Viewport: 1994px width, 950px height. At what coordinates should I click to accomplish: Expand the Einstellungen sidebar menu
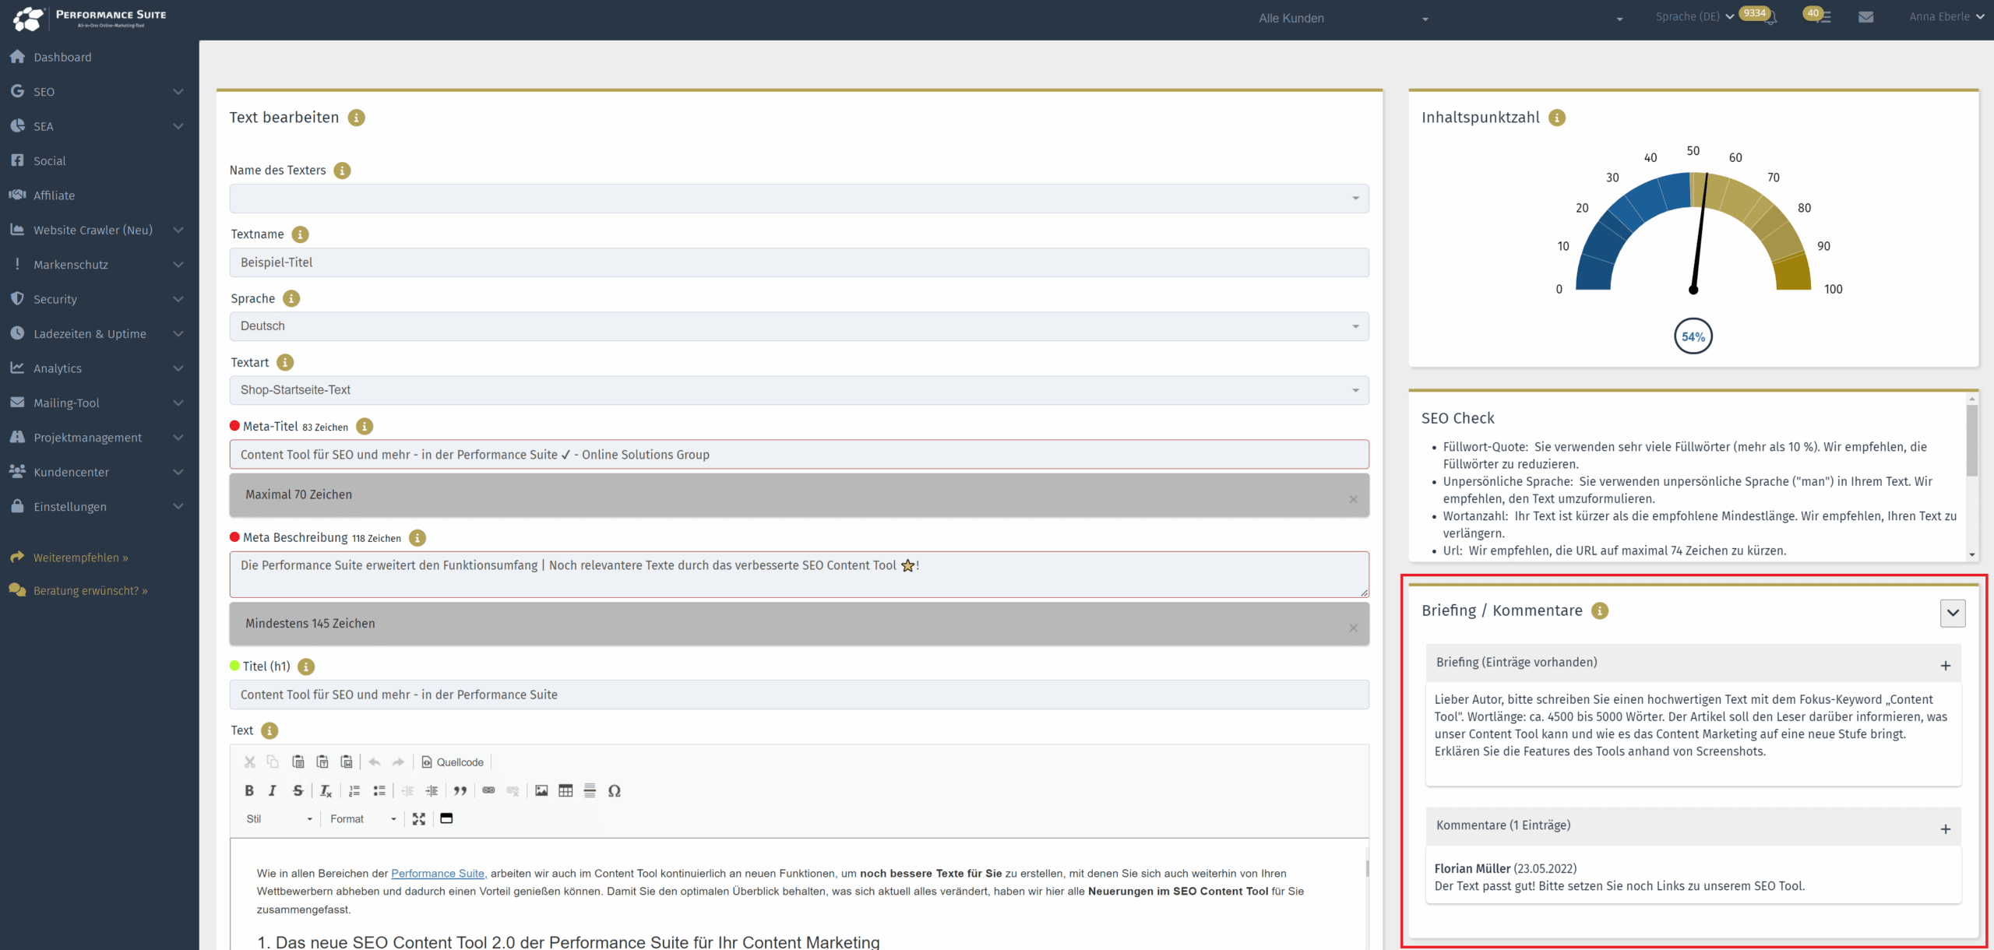(x=99, y=506)
